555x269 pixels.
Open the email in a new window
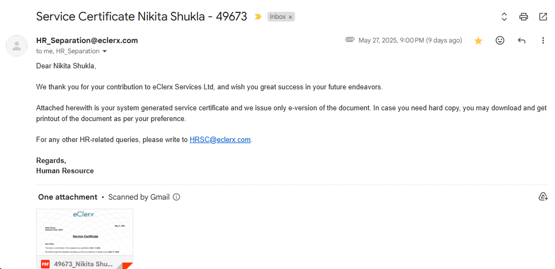(543, 17)
